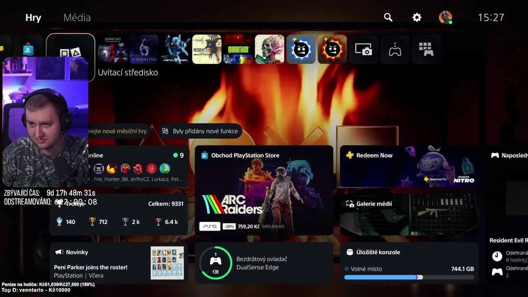Click the green online friends count 9
The height and width of the screenshot is (297, 528).
point(179,156)
